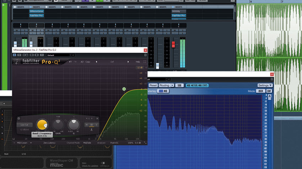The width and height of the screenshot is (302, 169).
Task: Select the MNoiseGenerator insert slot
Action: click(x=36, y=11)
